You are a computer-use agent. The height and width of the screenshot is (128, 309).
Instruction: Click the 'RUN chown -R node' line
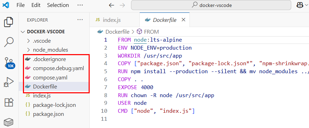pos(166,95)
